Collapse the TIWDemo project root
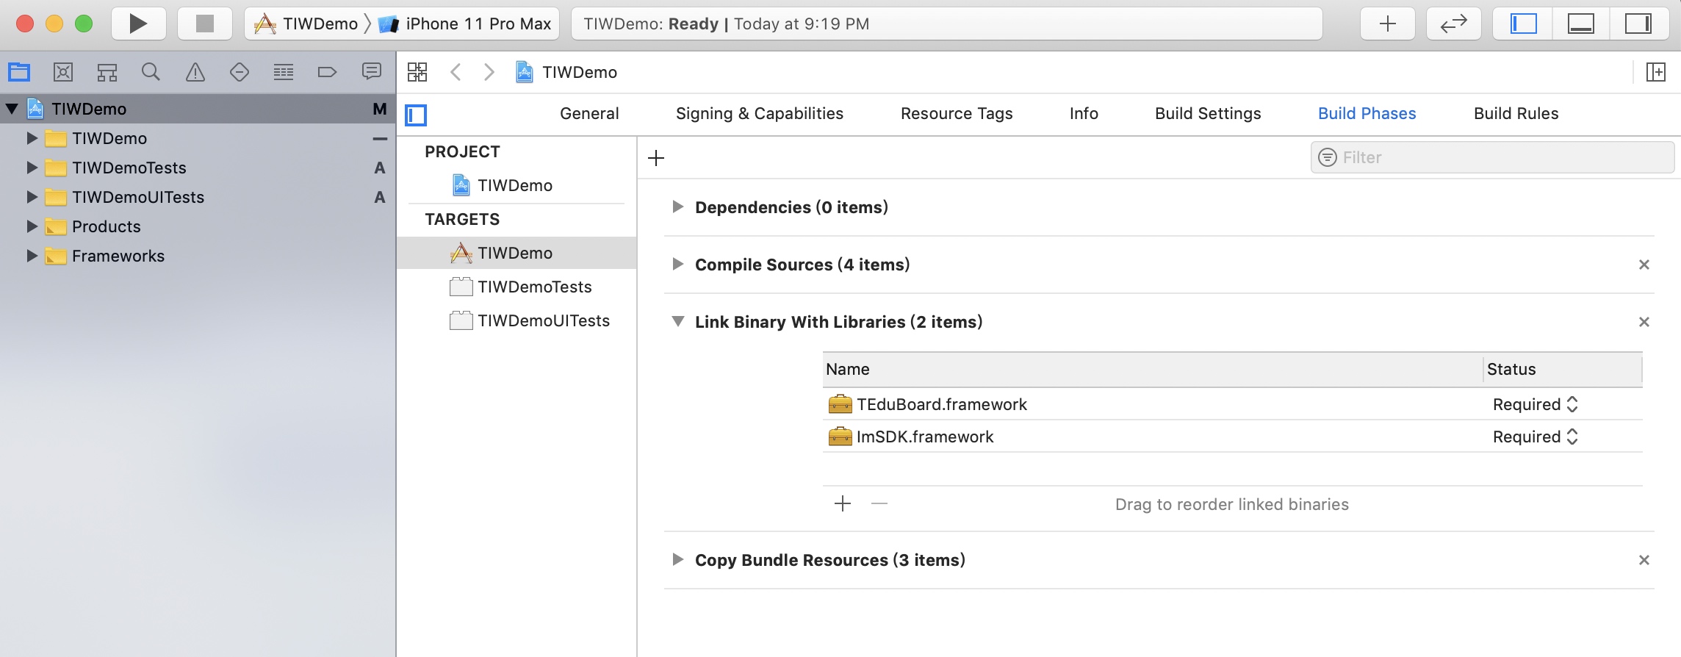This screenshot has width=1681, height=657. tap(12, 109)
